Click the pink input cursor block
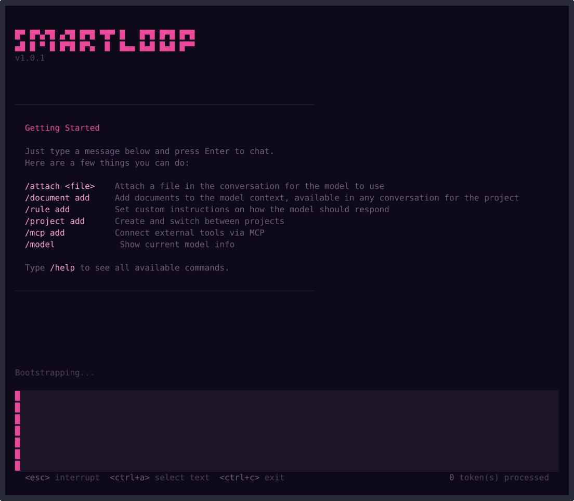 click(18, 395)
